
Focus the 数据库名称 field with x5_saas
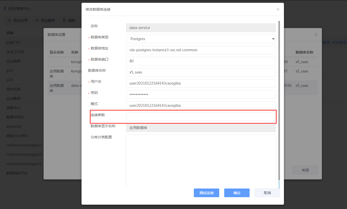click(201, 72)
